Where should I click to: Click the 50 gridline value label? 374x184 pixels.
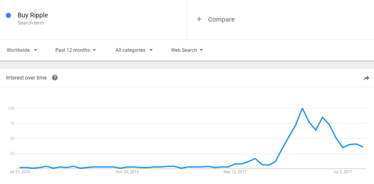tap(12, 138)
